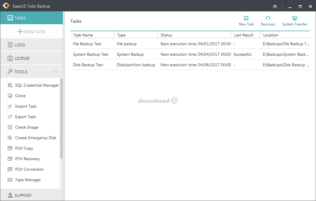Screen dimensions: 316x201
Task: Click the New Task link in the toolbar
Action: point(246,24)
